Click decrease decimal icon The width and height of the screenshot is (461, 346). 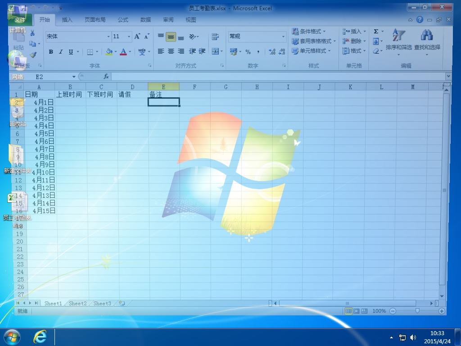pyautogui.click(x=282, y=52)
